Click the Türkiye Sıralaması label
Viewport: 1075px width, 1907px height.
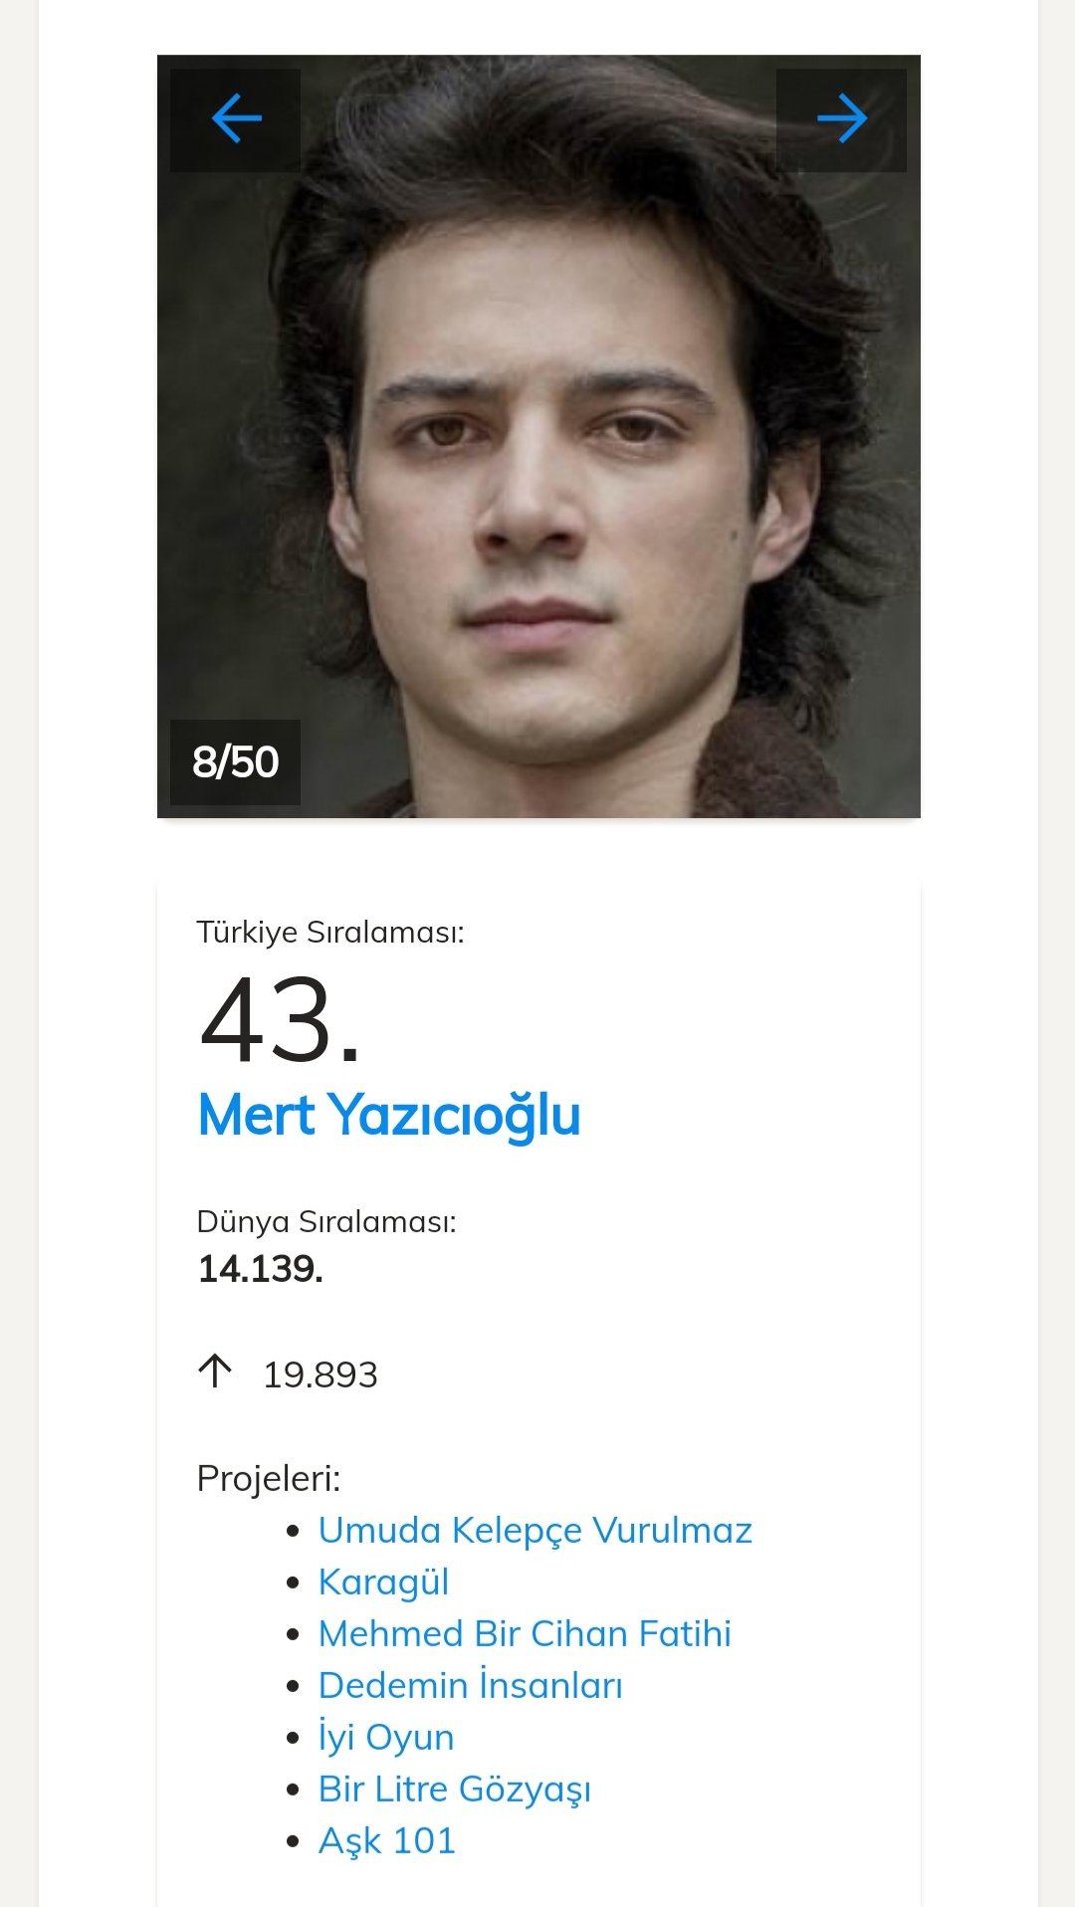tap(330, 933)
